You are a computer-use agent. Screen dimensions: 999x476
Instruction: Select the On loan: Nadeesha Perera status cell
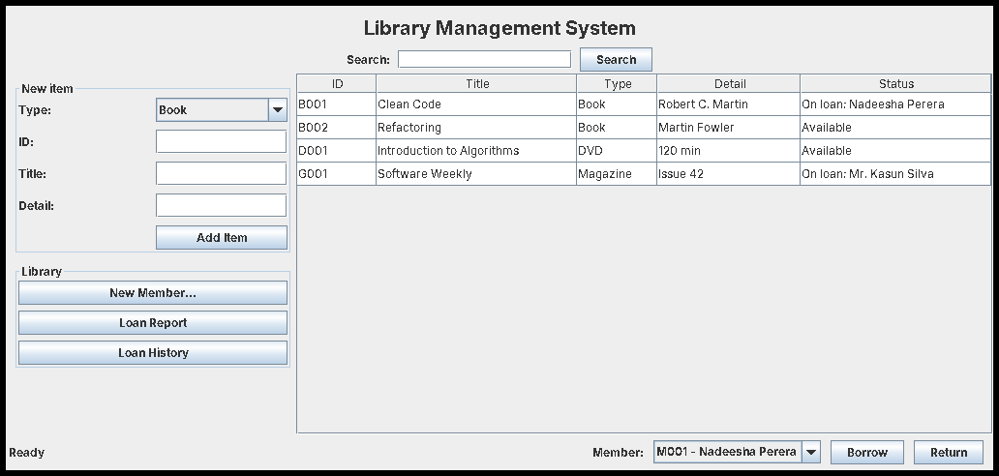tap(895, 104)
